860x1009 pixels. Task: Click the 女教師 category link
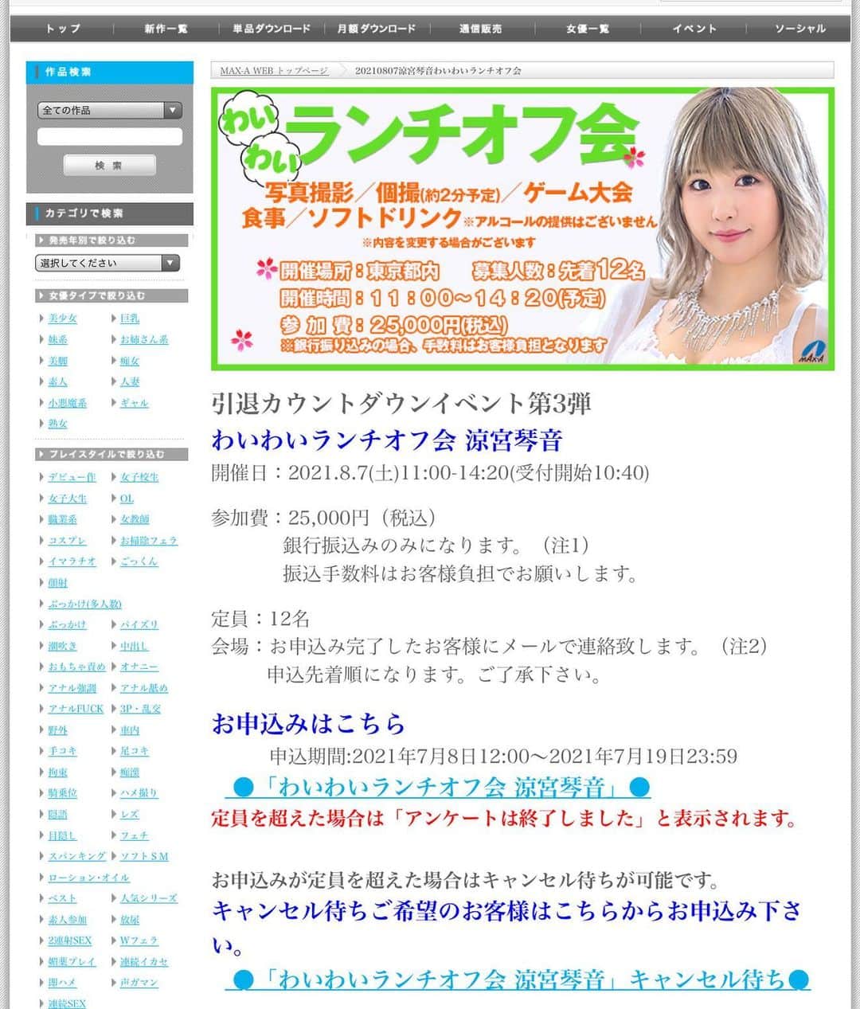[x=135, y=519]
